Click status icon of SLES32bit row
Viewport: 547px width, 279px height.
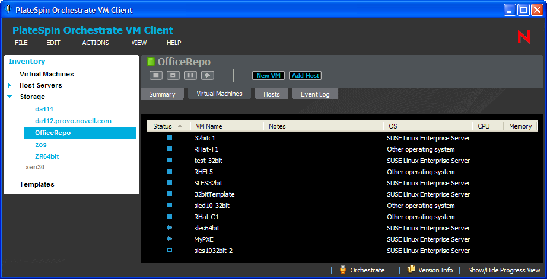170,182
